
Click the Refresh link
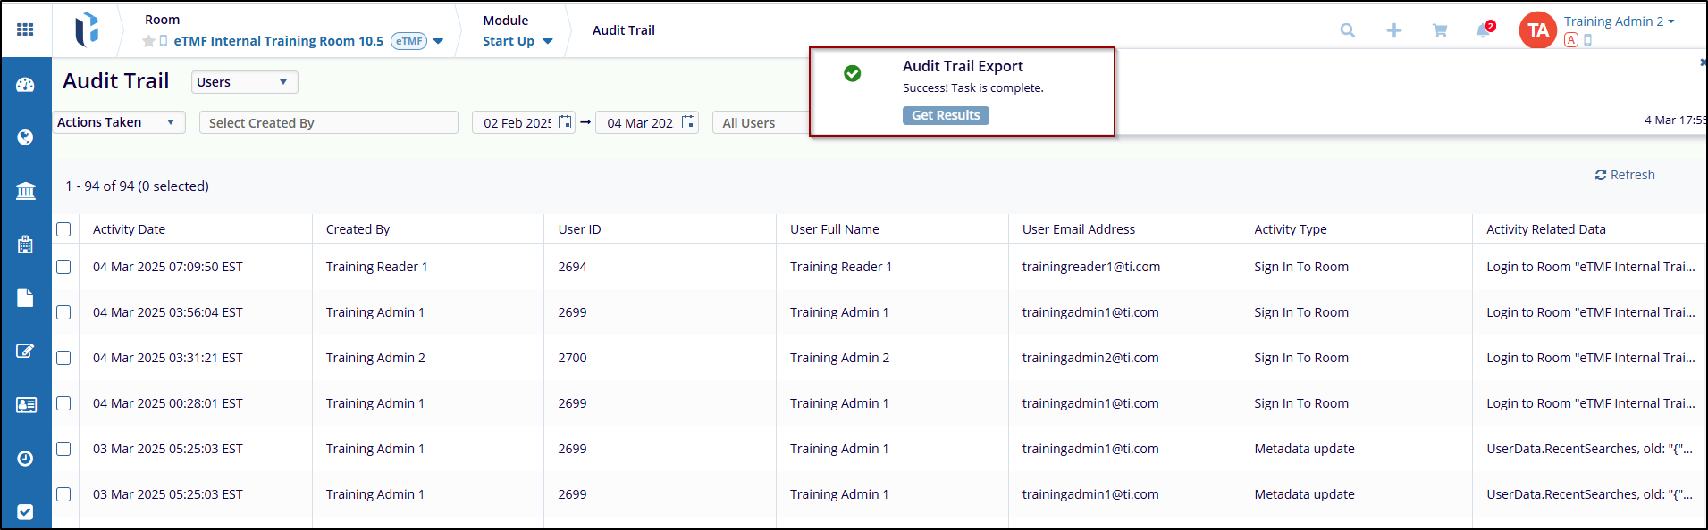[x=1624, y=175]
